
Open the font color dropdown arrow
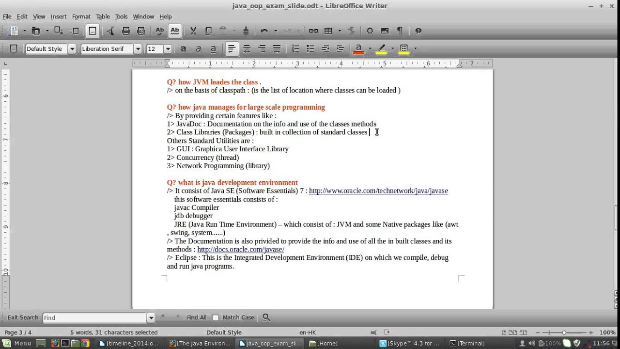pyautogui.click(x=370, y=48)
